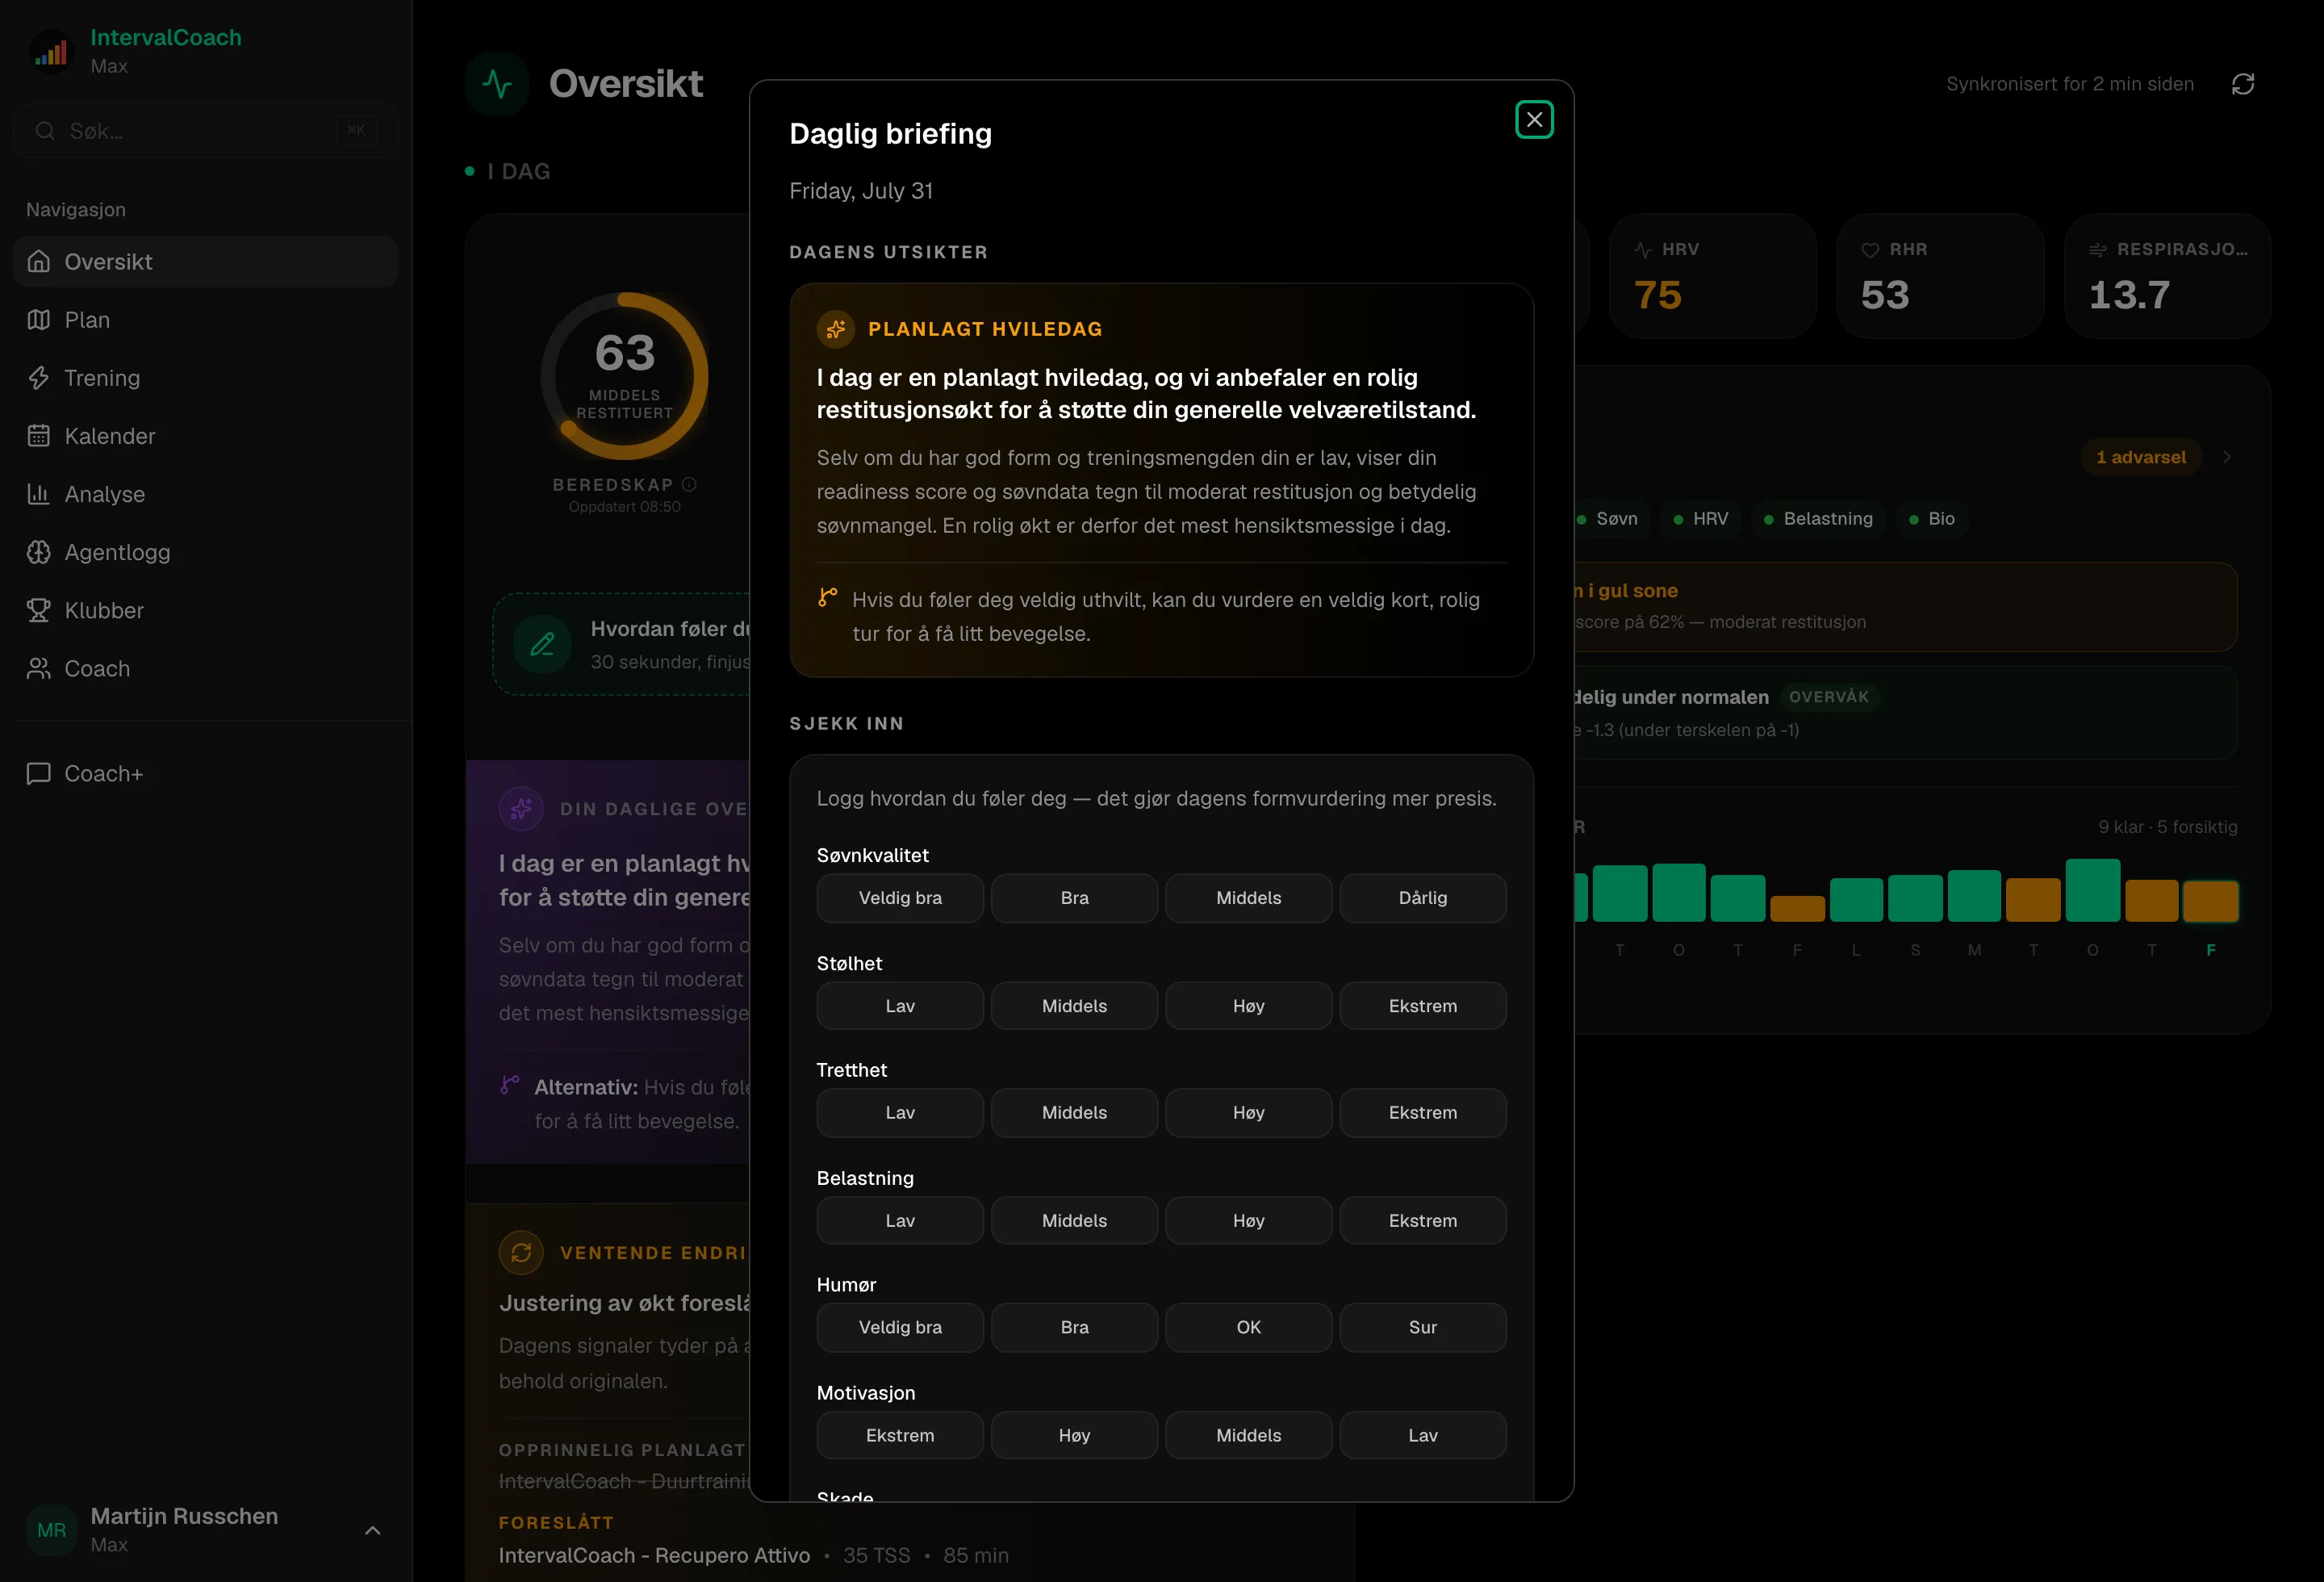This screenshot has width=2324, height=1582.
Task: Click today's orange bar above F
Action: [2211, 901]
